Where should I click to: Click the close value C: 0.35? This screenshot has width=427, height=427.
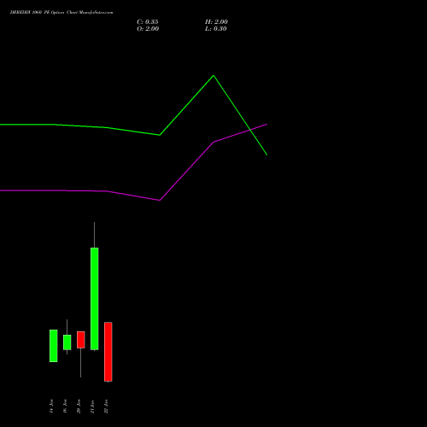tap(148, 22)
